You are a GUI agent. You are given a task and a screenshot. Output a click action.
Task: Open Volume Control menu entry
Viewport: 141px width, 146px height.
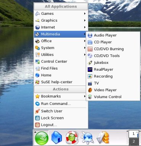point(113,97)
